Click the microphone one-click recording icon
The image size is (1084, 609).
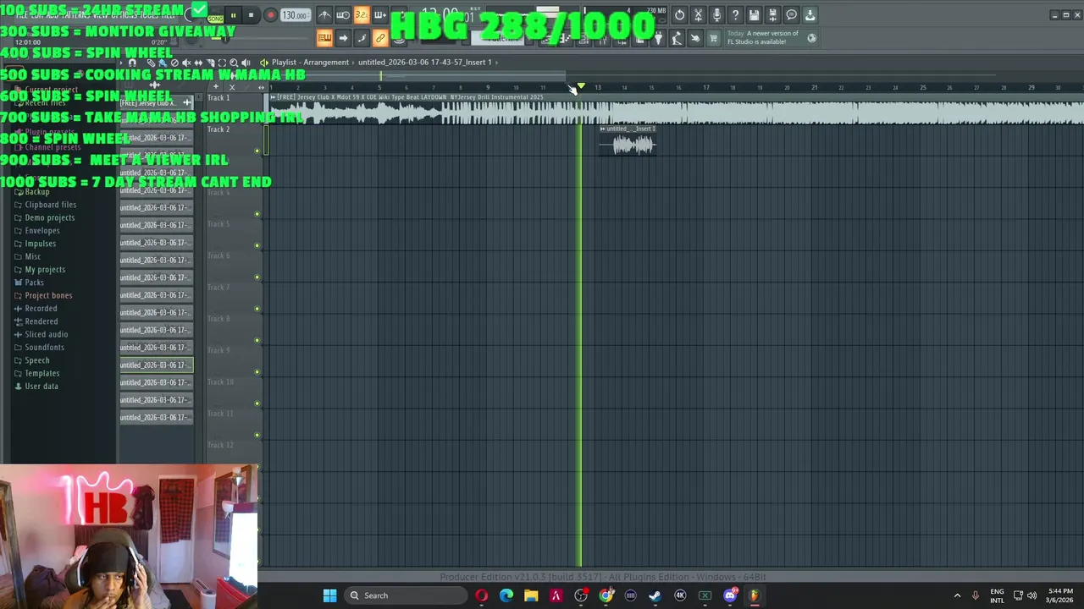[x=716, y=15]
